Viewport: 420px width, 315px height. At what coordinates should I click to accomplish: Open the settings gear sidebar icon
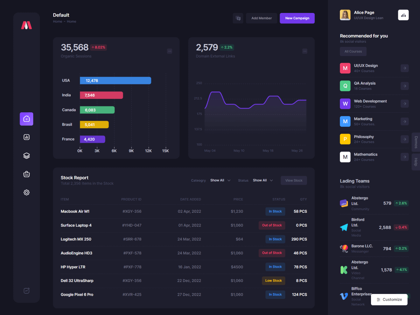pyautogui.click(x=27, y=192)
